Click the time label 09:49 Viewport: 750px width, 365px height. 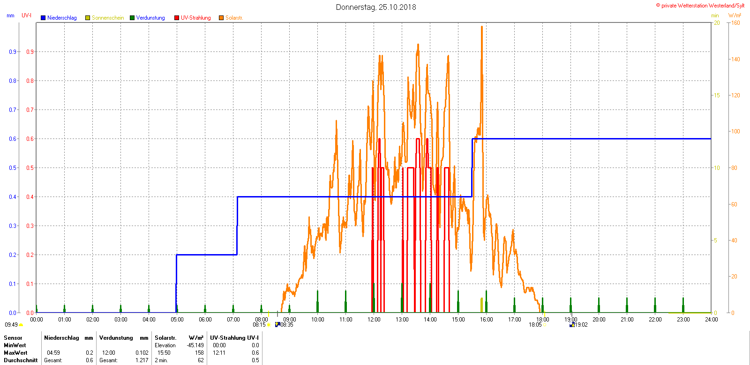11,325
